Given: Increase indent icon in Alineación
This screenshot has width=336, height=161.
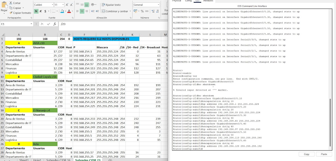Looking at the screenshot, I should coord(98,11).
